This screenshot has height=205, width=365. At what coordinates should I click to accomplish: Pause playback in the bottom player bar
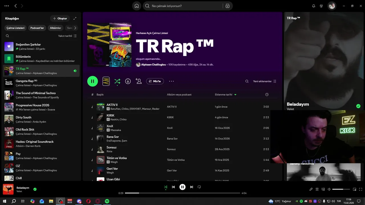coord(182,187)
